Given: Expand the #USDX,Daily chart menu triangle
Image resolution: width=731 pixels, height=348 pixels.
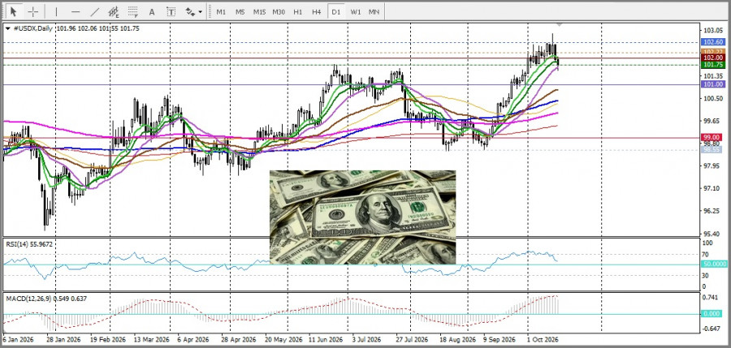Looking at the screenshot, I should 8,28.
